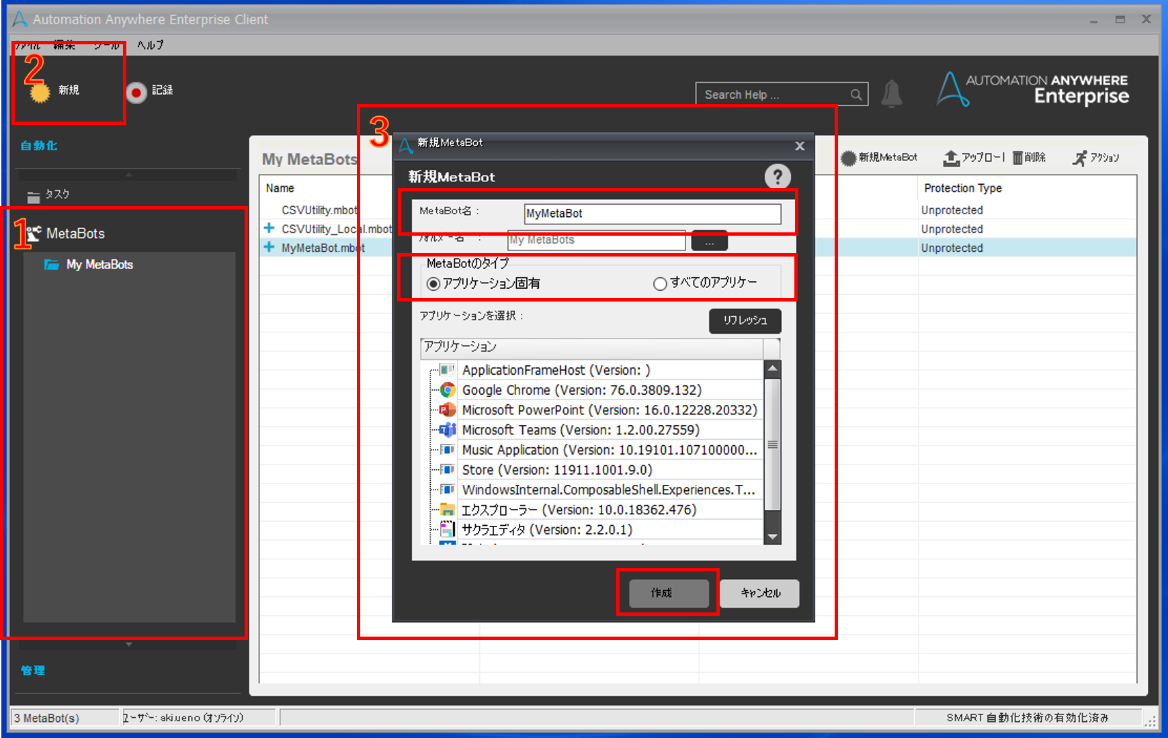The width and height of the screenshot is (1168, 738).
Task: Click the 新規 sun icon in the toolbar
Action: (x=40, y=92)
